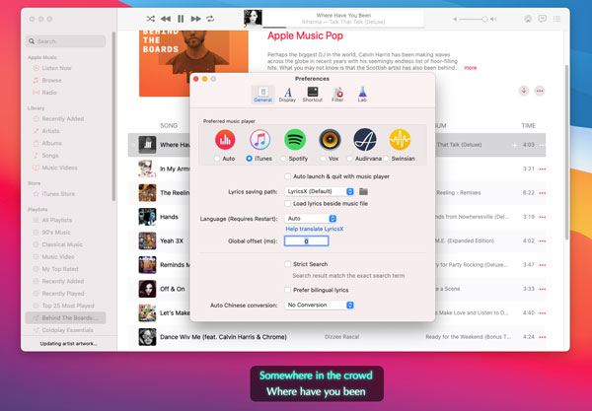The width and height of the screenshot is (592, 411).
Task: Click the Global offset input field
Action: tap(306, 240)
